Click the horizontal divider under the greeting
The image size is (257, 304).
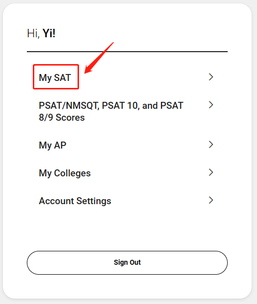(x=127, y=52)
